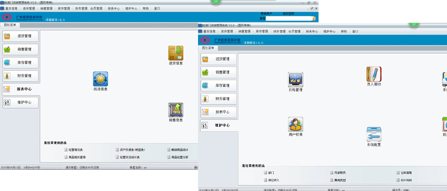This screenshot has width=447, height=191.
Task: Open 帮助 menu in right window
Action: coord(344,31)
